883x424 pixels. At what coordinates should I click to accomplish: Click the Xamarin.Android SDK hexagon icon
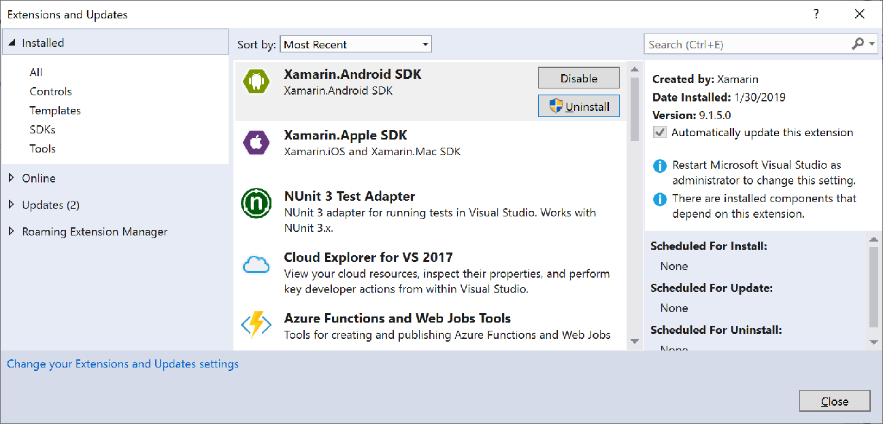[x=256, y=82]
